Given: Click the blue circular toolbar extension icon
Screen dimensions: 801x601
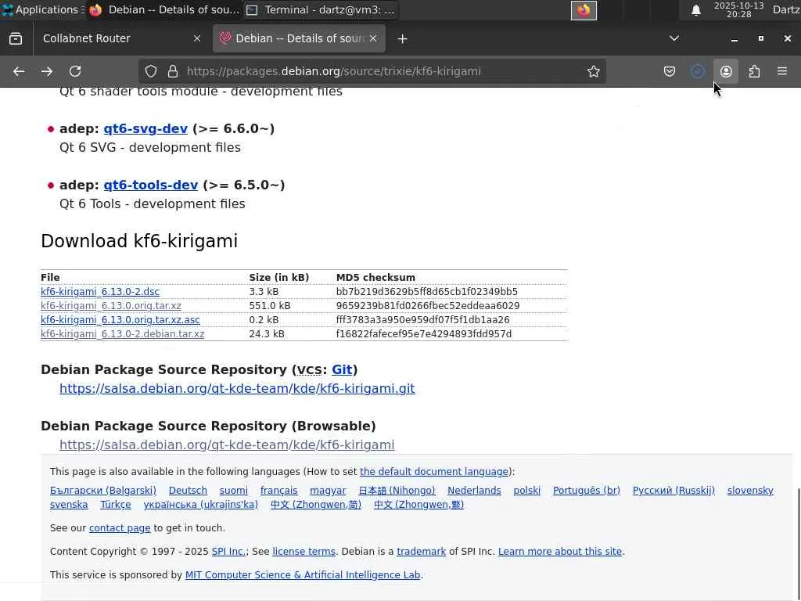Looking at the screenshot, I should (697, 71).
